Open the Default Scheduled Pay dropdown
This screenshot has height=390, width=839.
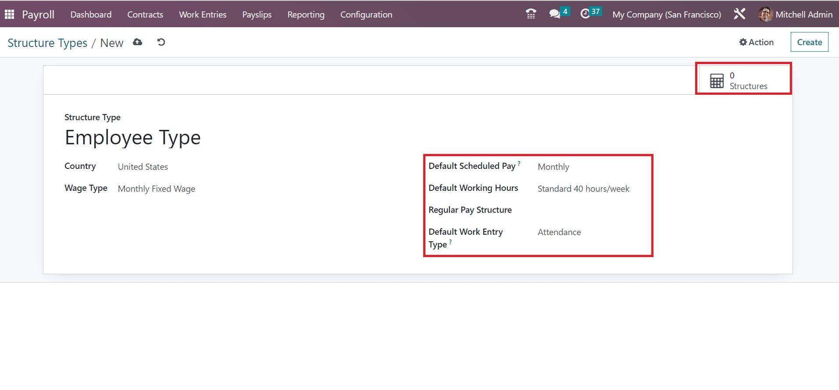pos(588,167)
